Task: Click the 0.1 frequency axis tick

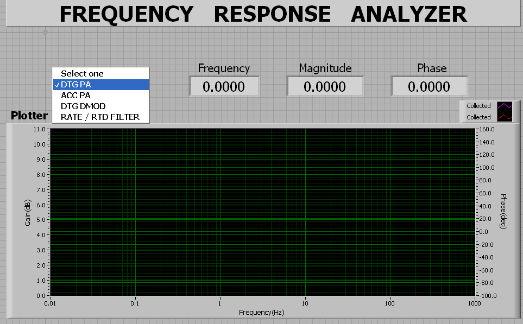Action: pos(135,303)
